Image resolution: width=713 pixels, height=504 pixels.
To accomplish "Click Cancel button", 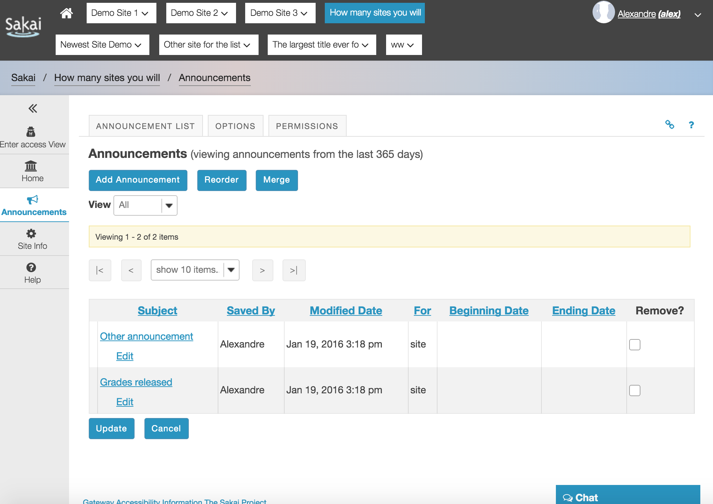I will (x=166, y=429).
